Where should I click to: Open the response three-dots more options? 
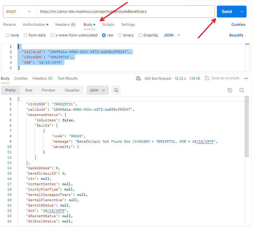coord(246,78)
